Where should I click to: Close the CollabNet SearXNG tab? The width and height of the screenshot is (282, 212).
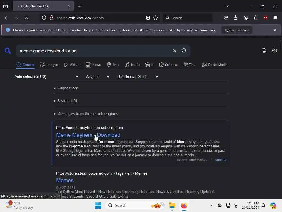coord(69,6)
